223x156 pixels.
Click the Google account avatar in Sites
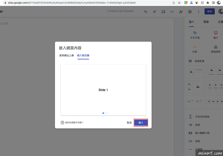(x=221, y=11)
